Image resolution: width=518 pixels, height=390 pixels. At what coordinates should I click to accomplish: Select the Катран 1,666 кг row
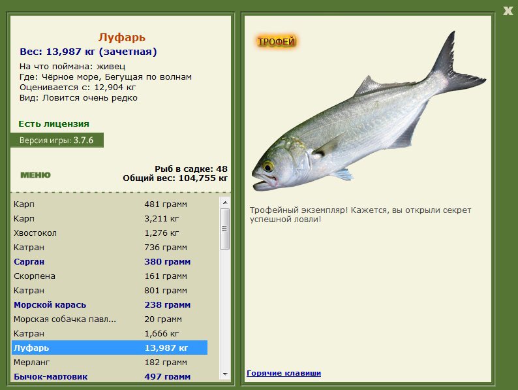click(x=110, y=333)
